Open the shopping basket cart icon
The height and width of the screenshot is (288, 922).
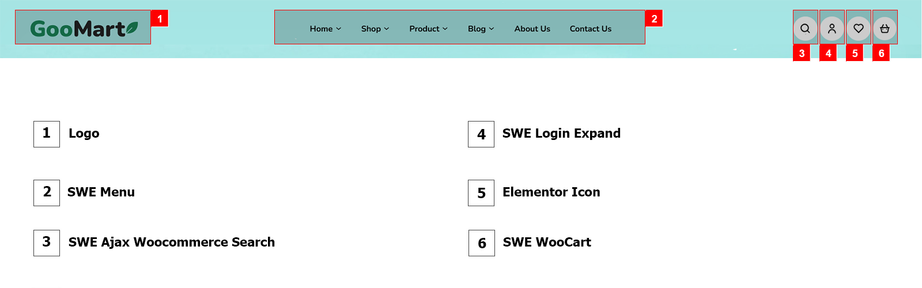[x=885, y=28]
